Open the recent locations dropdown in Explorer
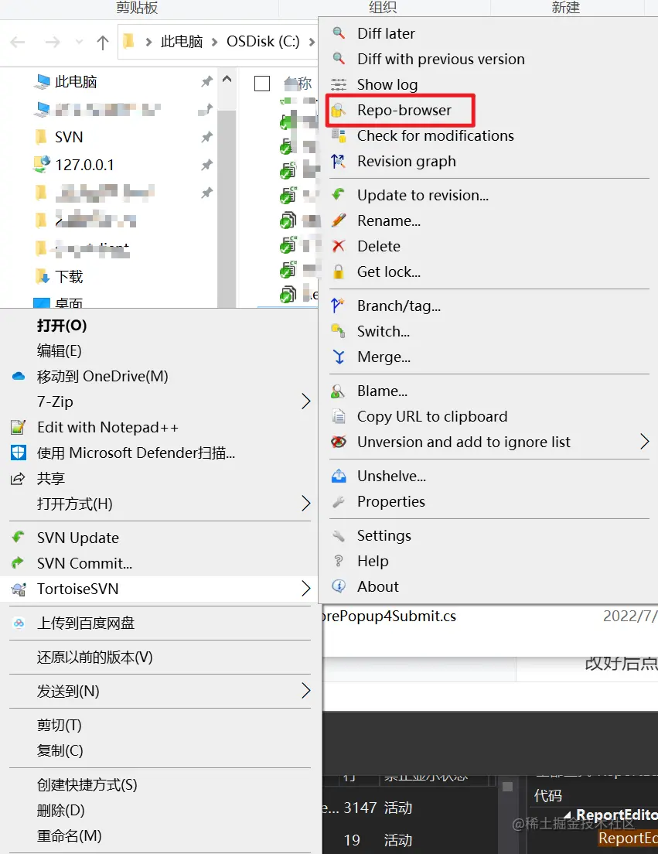The image size is (658, 854). [x=80, y=42]
